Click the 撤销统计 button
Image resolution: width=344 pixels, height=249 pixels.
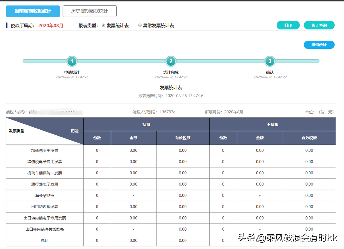319,45
